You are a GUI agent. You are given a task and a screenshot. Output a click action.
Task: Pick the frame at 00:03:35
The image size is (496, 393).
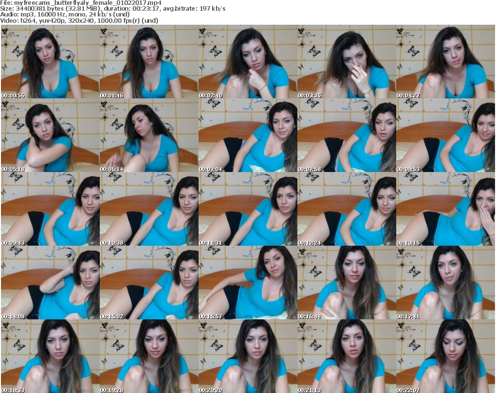click(x=346, y=62)
